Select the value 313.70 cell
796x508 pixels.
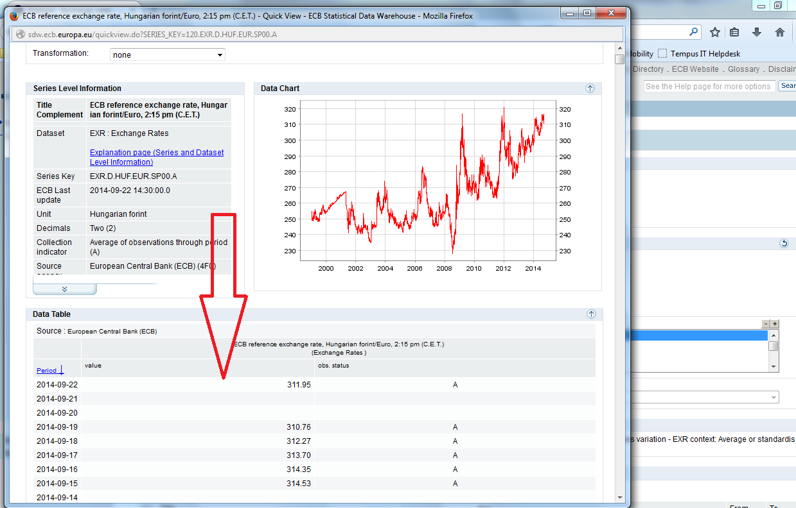[198, 455]
